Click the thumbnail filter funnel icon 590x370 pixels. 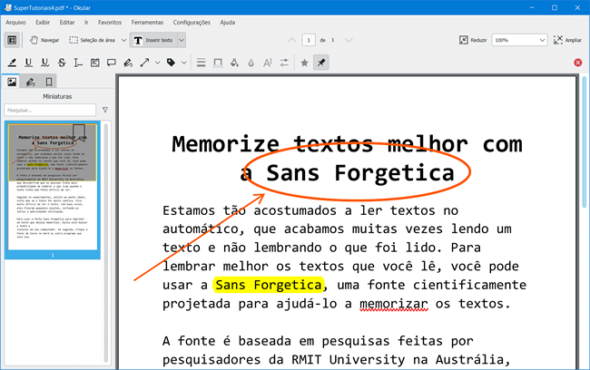tap(105, 110)
